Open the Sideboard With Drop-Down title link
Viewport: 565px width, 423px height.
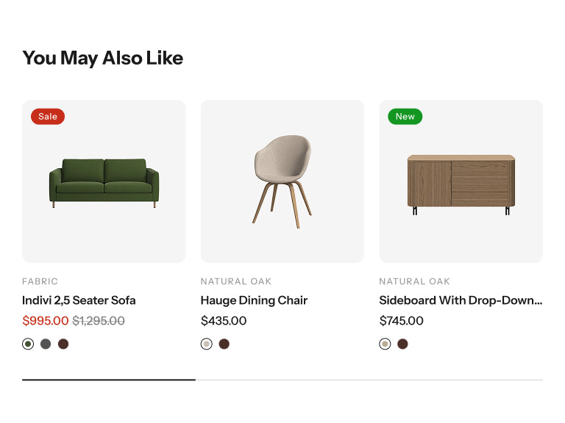pyautogui.click(x=461, y=300)
